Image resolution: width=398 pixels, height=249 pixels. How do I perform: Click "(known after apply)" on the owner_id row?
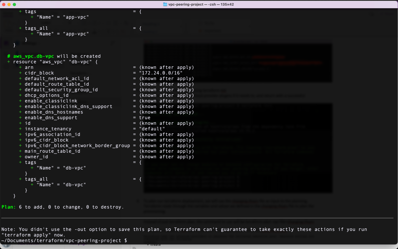166,157
